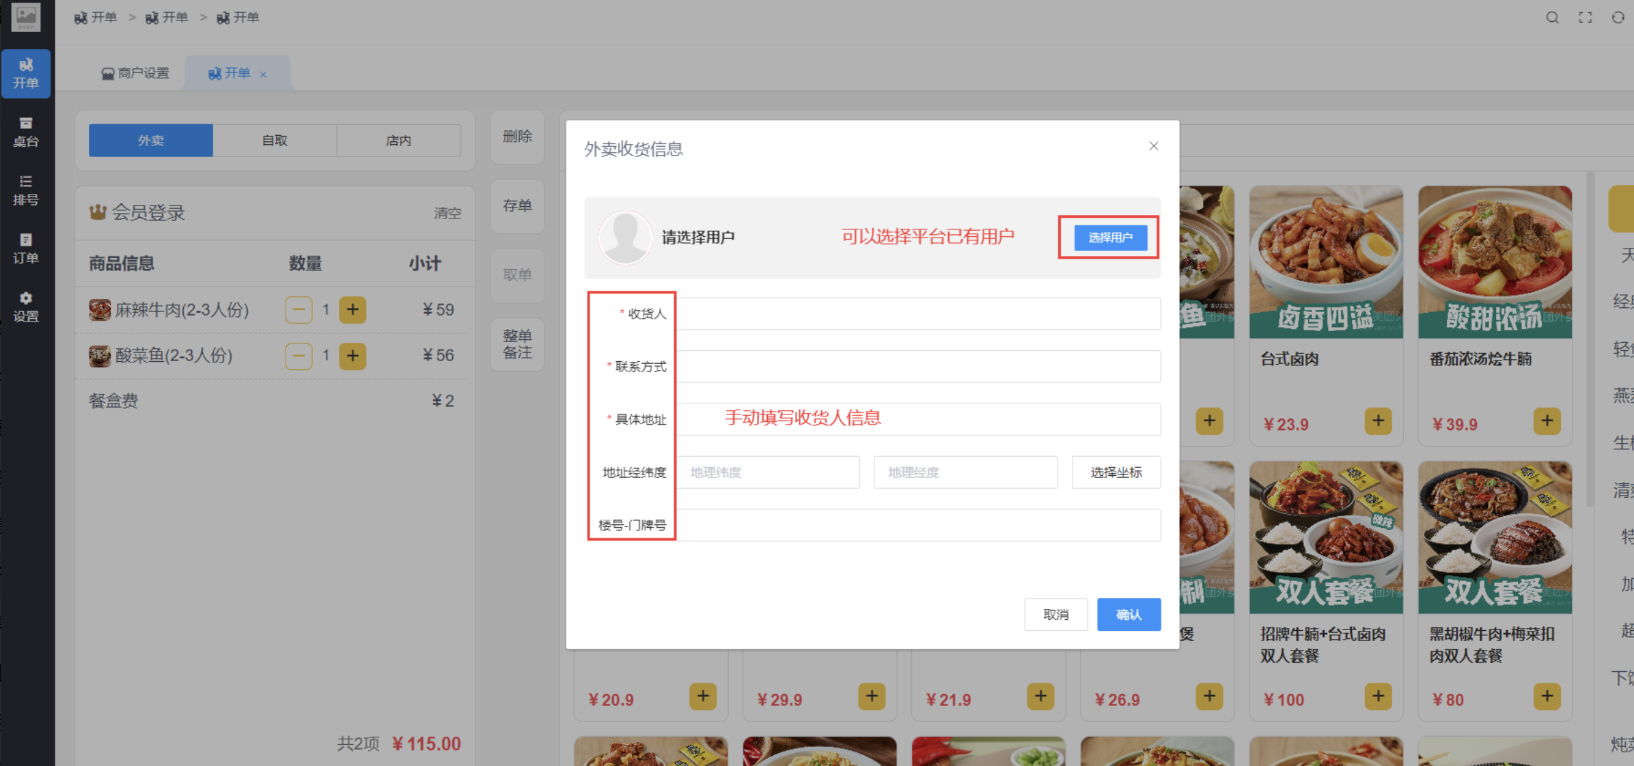
Task: Select the 外卖 order type
Action: 151,141
